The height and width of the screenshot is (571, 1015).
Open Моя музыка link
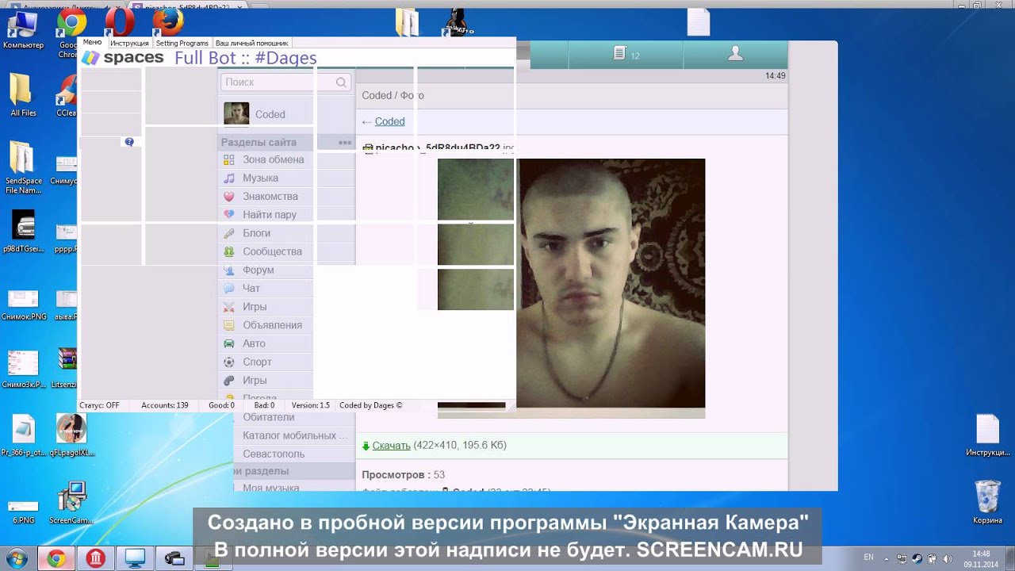pos(270,488)
